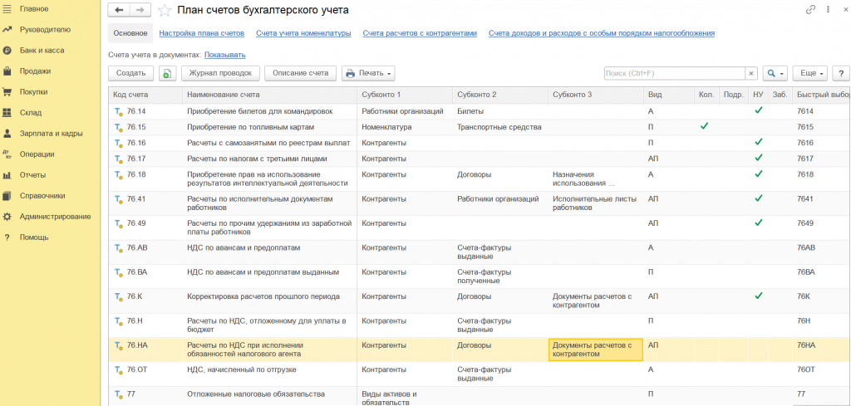
Task: Click the Покупки cart icon
Action: pos(7,92)
